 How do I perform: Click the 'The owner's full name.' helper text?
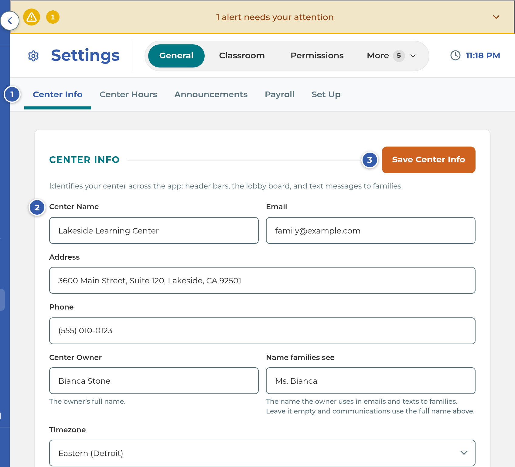click(87, 401)
